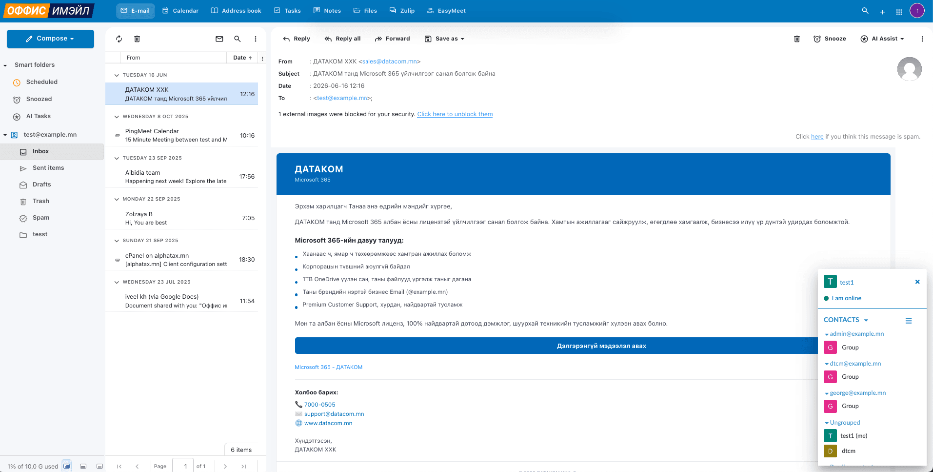Delete the open message via trash icon
Image resolution: width=933 pixels, height=472 pixels.
tap(797, 39)
